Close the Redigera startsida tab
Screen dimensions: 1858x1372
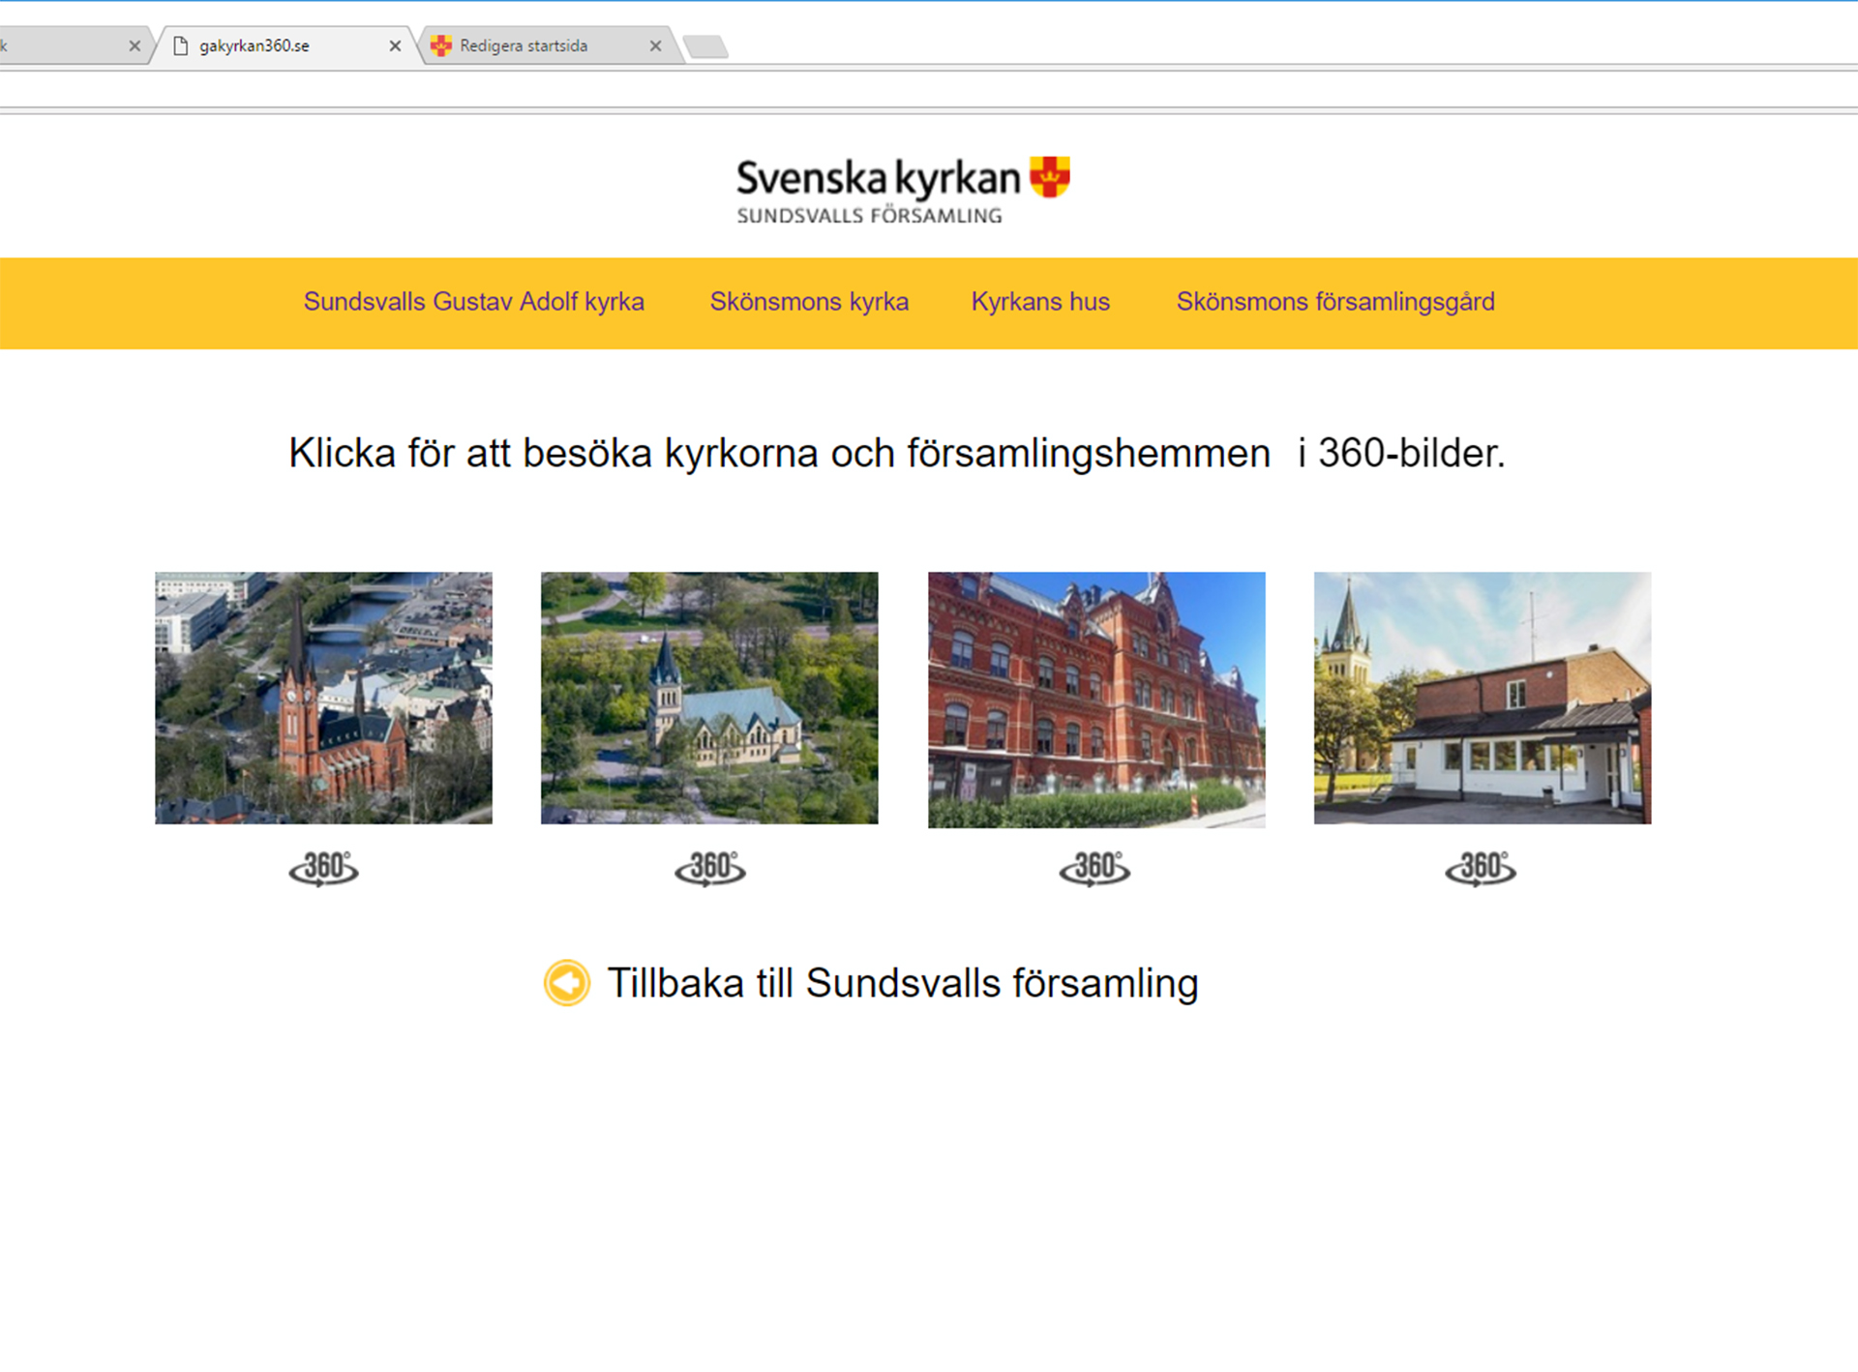pyautogui.click(x=655, y=45)
